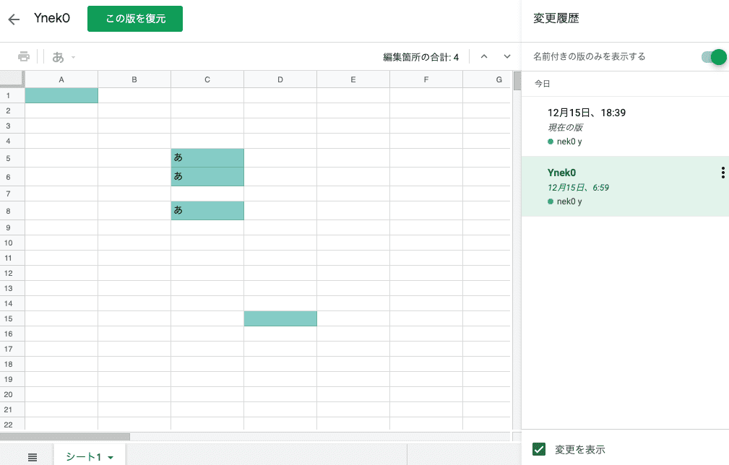Uncheck the 変更を表示 checkbox
The image size is (729, 465).
(538, 449)
